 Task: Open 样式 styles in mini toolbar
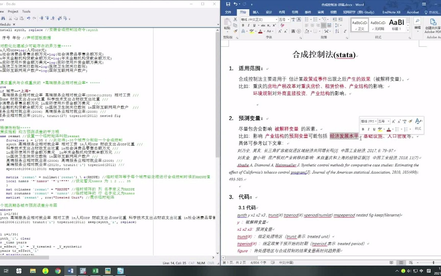coord(418,124)
